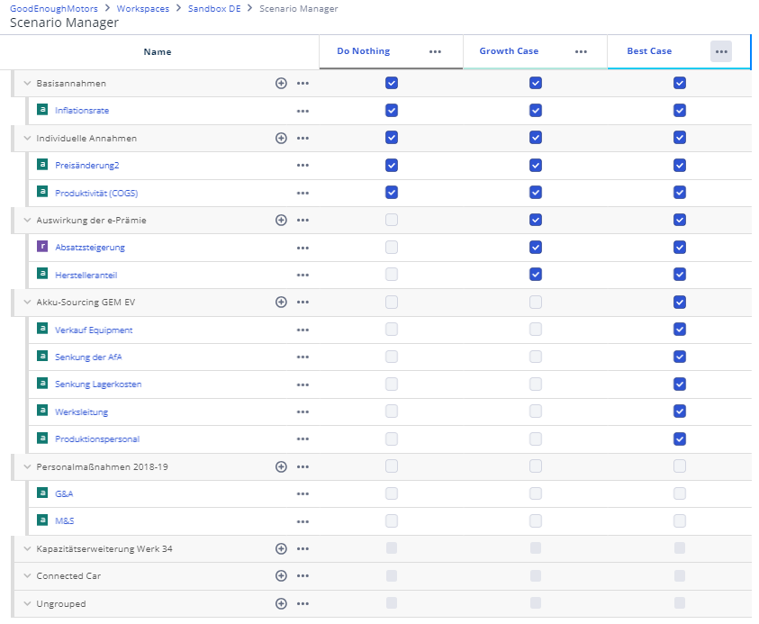The height and width of the screenshot is (624, 759).
Task: Check G&A for Best Case scenario
Action: click(x=680, y=493)
